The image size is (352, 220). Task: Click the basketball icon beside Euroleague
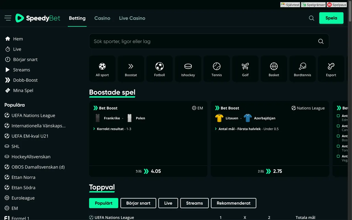tap(7, 198)
